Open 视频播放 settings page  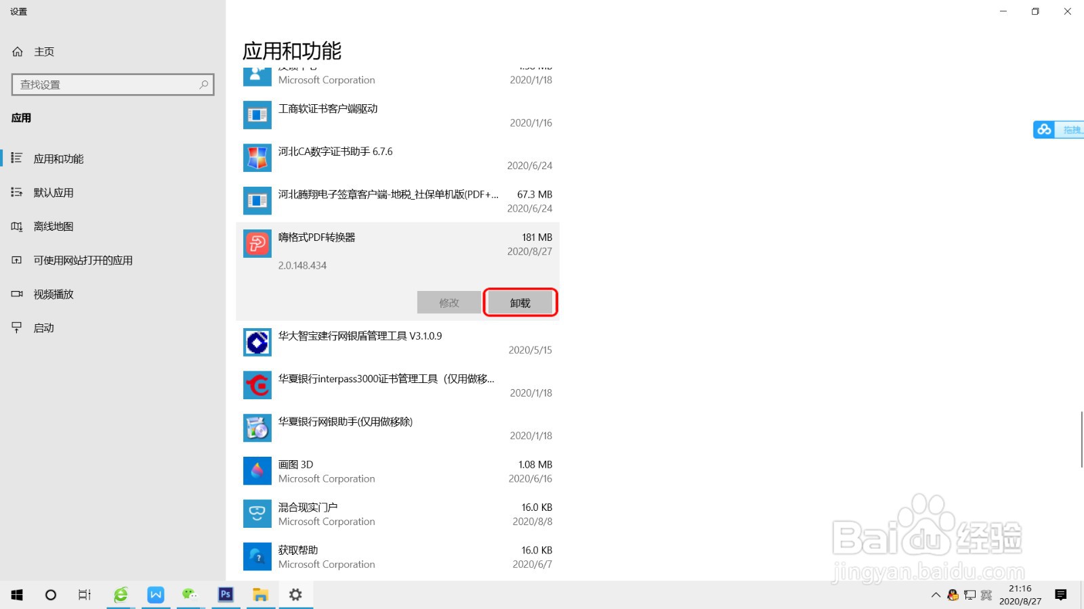[x=112, y=294]
